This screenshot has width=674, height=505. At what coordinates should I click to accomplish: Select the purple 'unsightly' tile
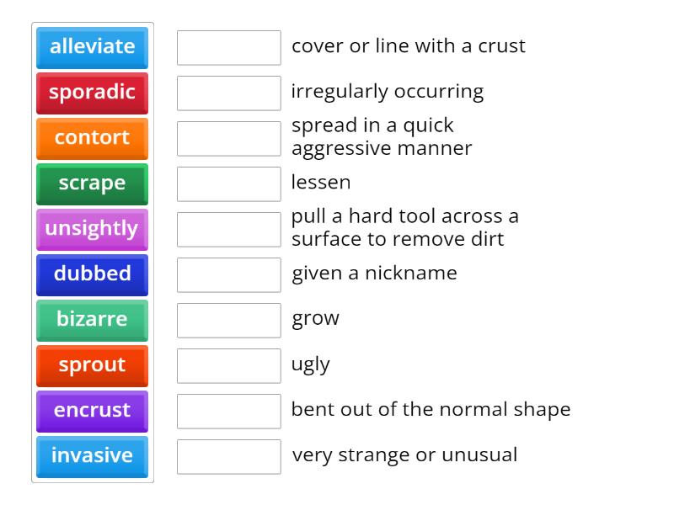(92, 229)
